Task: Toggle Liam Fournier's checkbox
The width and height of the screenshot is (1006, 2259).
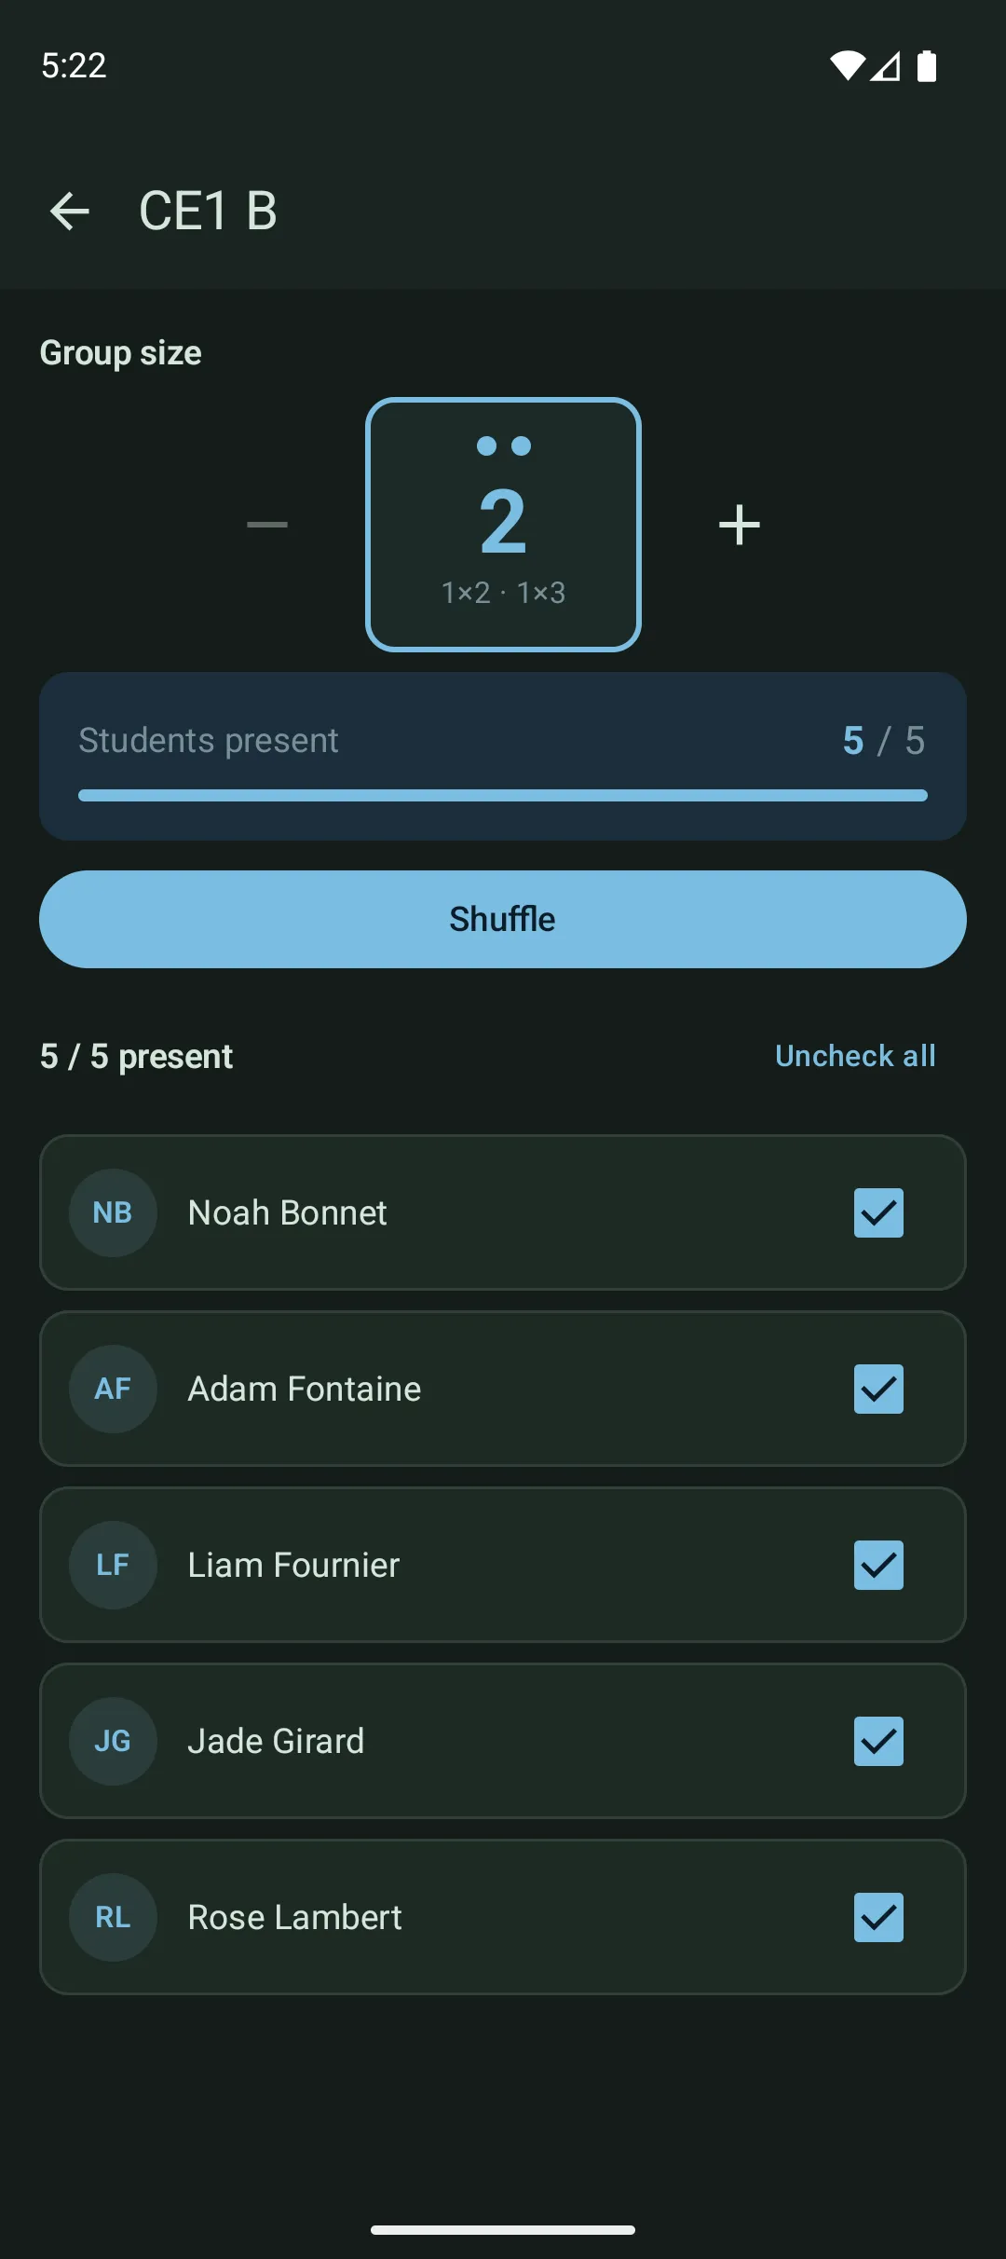Action: coord(878,1565)
